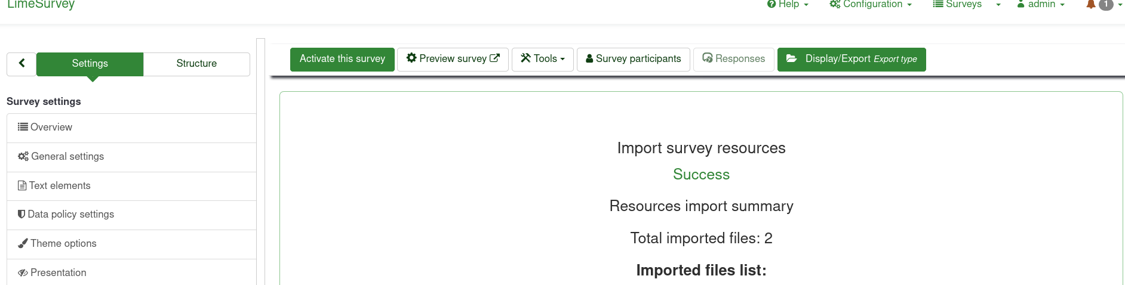Click the Preview survey button
Viewport: 1125px width, 285px height.
(453, 59)
